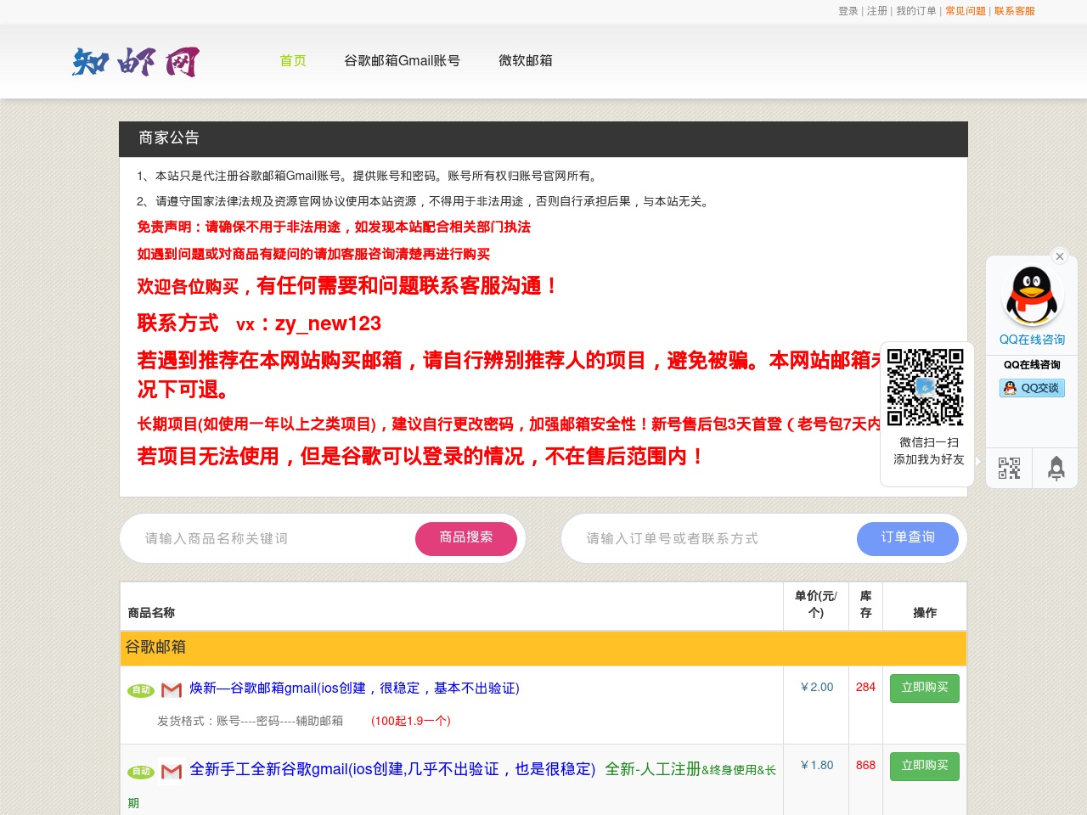The height and width of the screenshot is (815, 1087).
Task: Click the 知邮网 site logo
Action: click(x=136, y=61)
